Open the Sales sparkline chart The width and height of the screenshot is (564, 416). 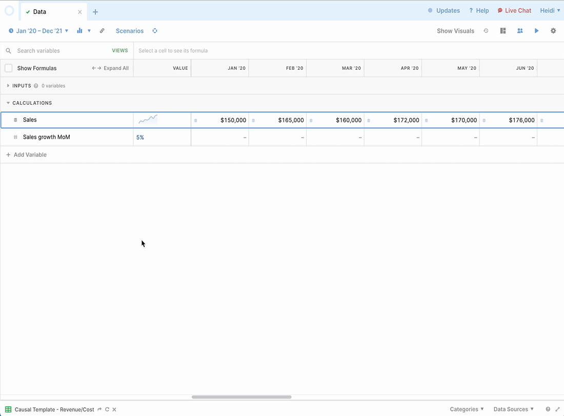[x=148, y=119]
